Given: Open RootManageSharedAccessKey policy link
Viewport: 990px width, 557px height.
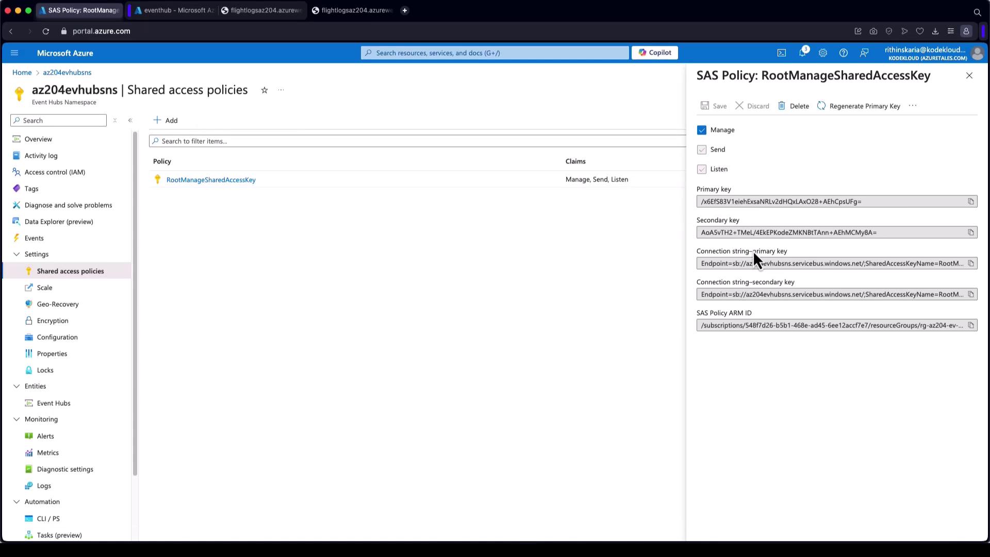Looking at the screenshot, I should point(211,180).
